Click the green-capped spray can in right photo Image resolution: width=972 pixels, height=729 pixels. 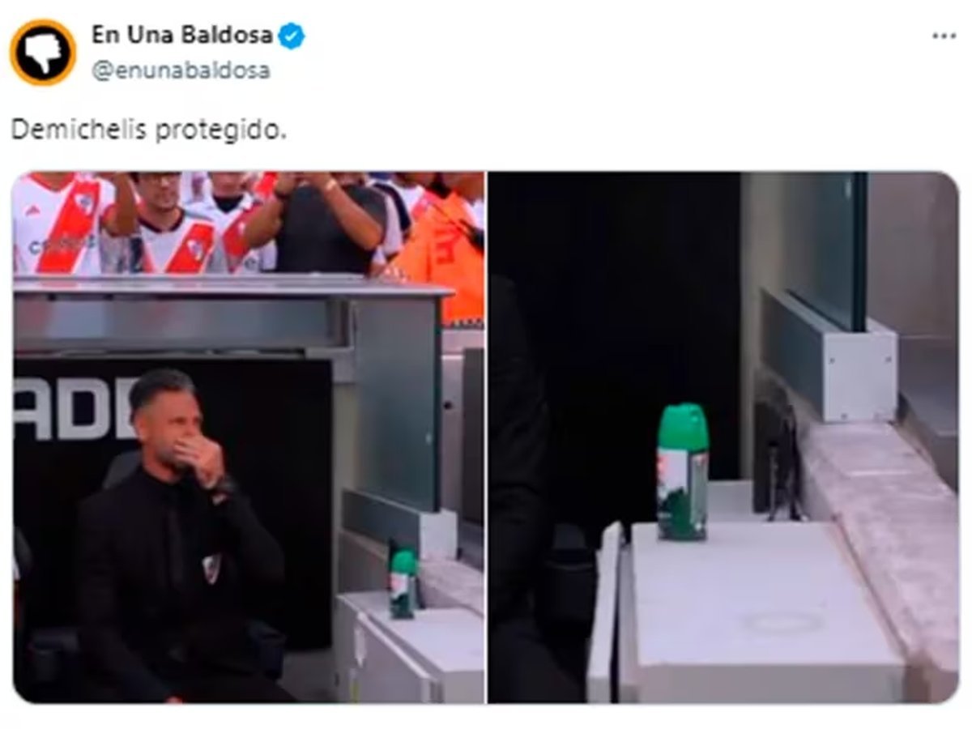click(682, 471)
